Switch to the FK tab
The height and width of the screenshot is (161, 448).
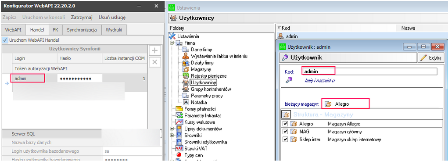(x=55, y=30)
